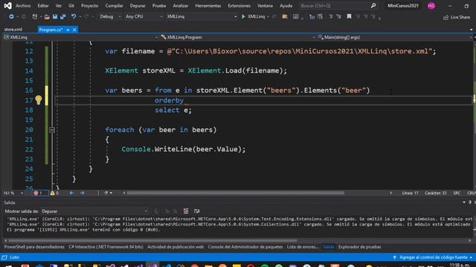This screenshot has width=476, height=267.
Task: Click the Visual Studio logo icon
Action: 8,5
